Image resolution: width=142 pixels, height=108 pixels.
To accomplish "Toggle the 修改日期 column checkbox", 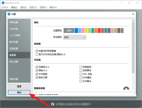I will coord(37,77).
